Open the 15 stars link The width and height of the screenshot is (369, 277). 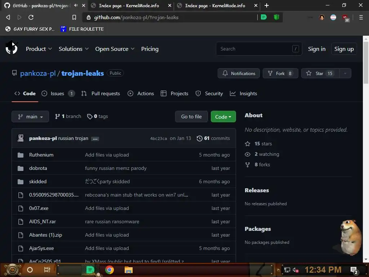(x=258, y=144)
